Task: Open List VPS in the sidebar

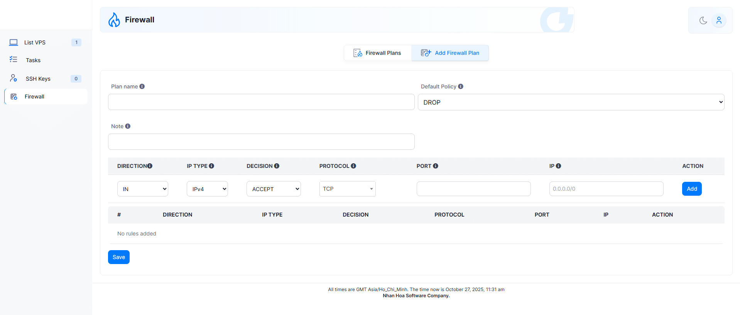Action: 35,42
